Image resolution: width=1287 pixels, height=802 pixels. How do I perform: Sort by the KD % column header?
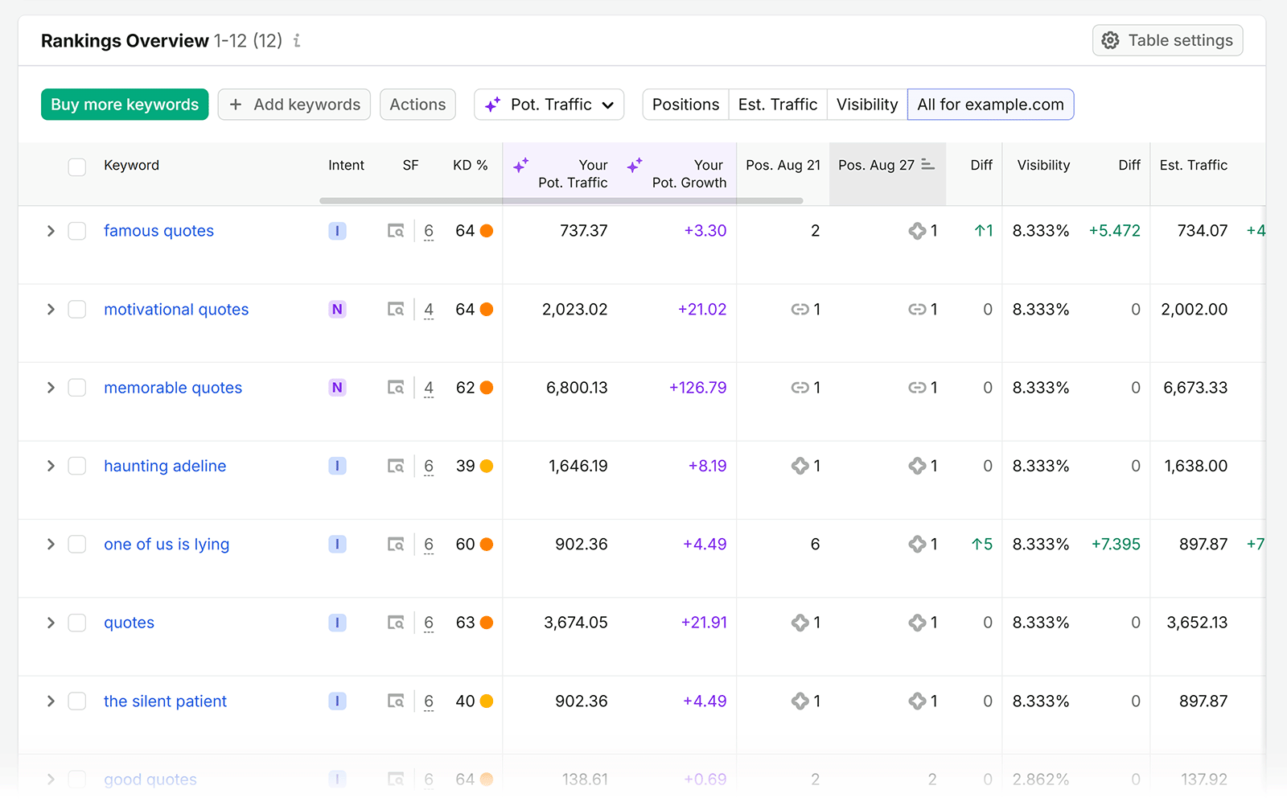click(x=471, y=165)
